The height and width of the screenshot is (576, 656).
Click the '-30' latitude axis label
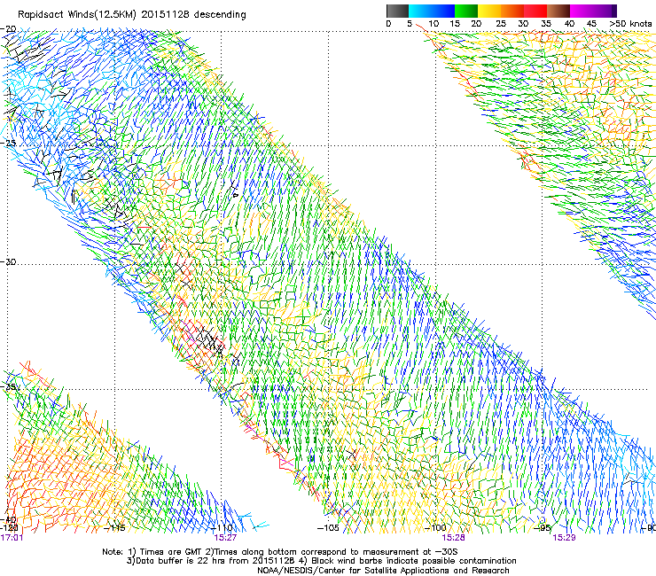tap(8, 261)
